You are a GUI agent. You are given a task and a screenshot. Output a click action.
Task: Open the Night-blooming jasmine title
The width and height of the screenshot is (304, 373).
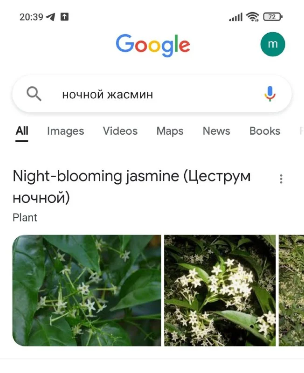[131, 187]
